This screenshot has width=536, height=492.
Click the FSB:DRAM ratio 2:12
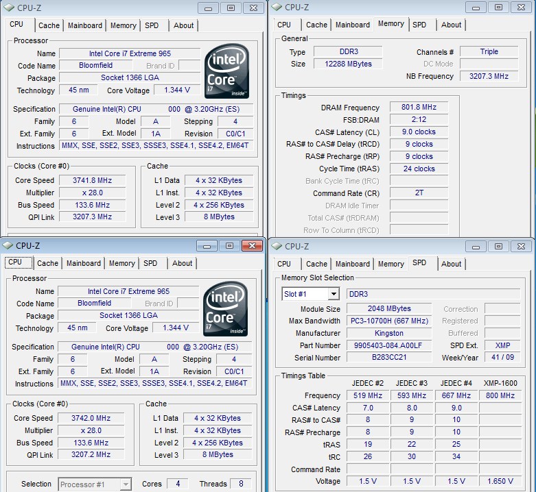419,119
